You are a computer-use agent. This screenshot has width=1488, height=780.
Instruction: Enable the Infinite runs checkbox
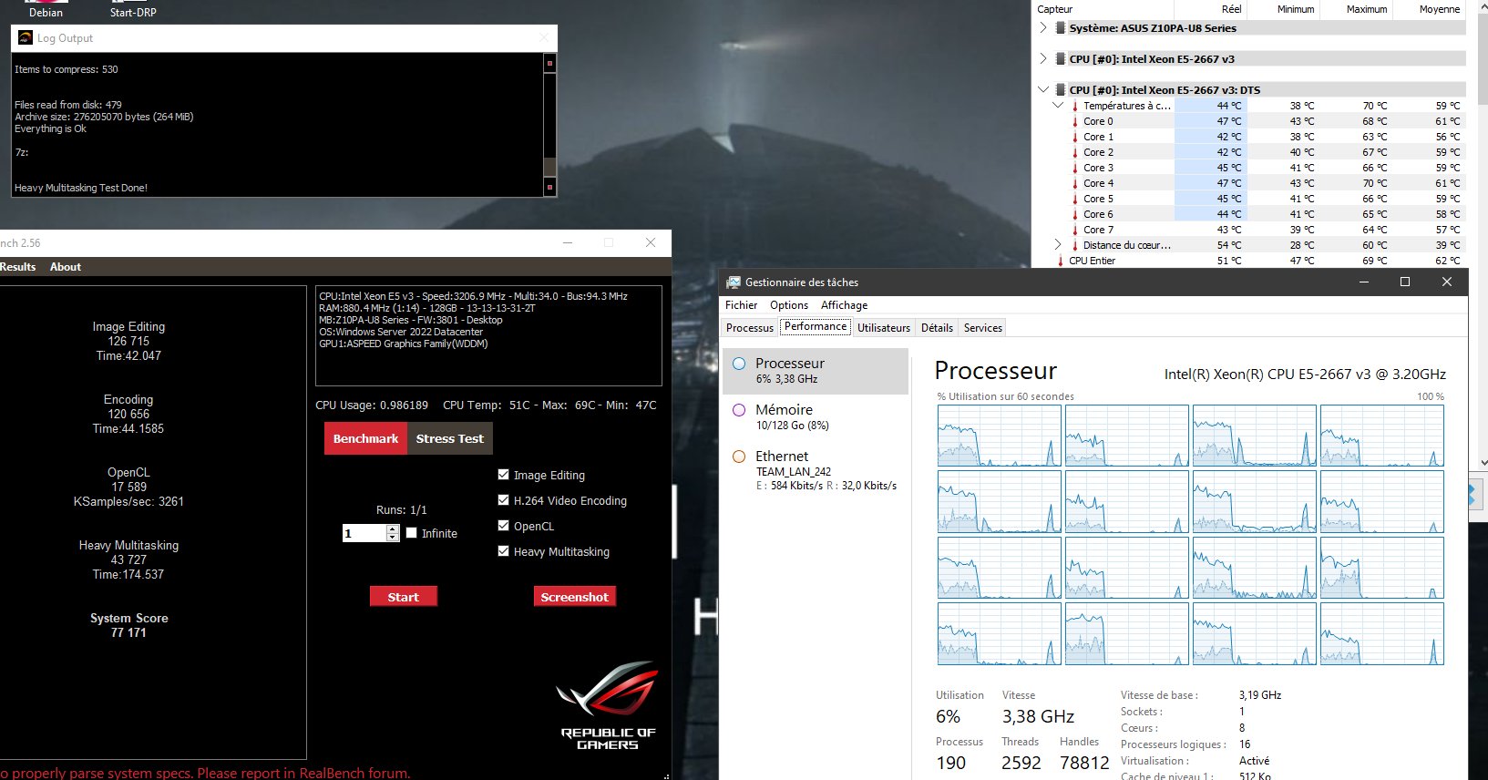click(412, 533)
